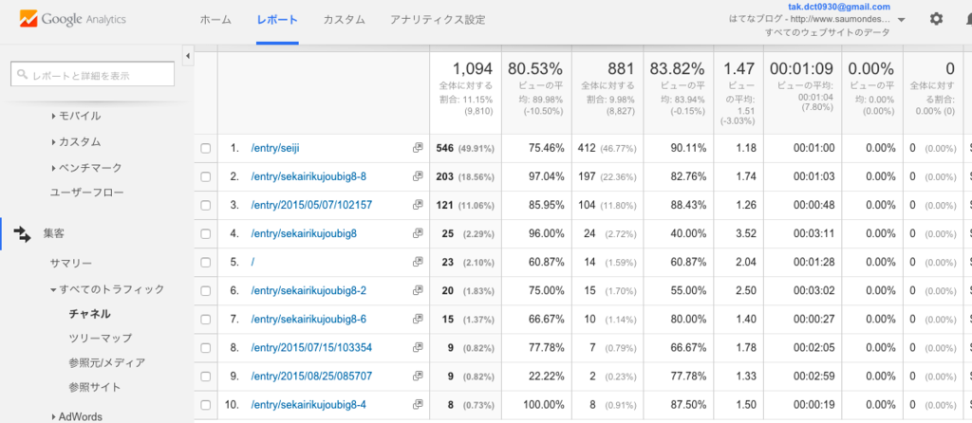The height and width of the screenshot is (423, 972).
Task: Open サマリー under 集客
Action: pos(71,264)
